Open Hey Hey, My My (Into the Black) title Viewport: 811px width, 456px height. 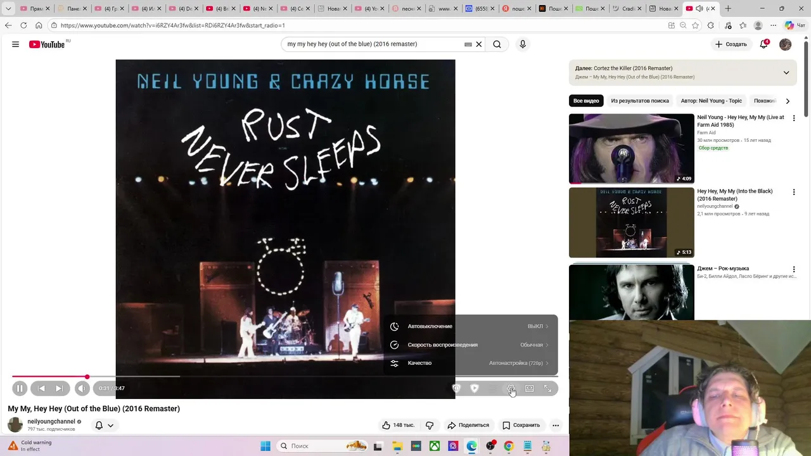click(x=735, y=194)
